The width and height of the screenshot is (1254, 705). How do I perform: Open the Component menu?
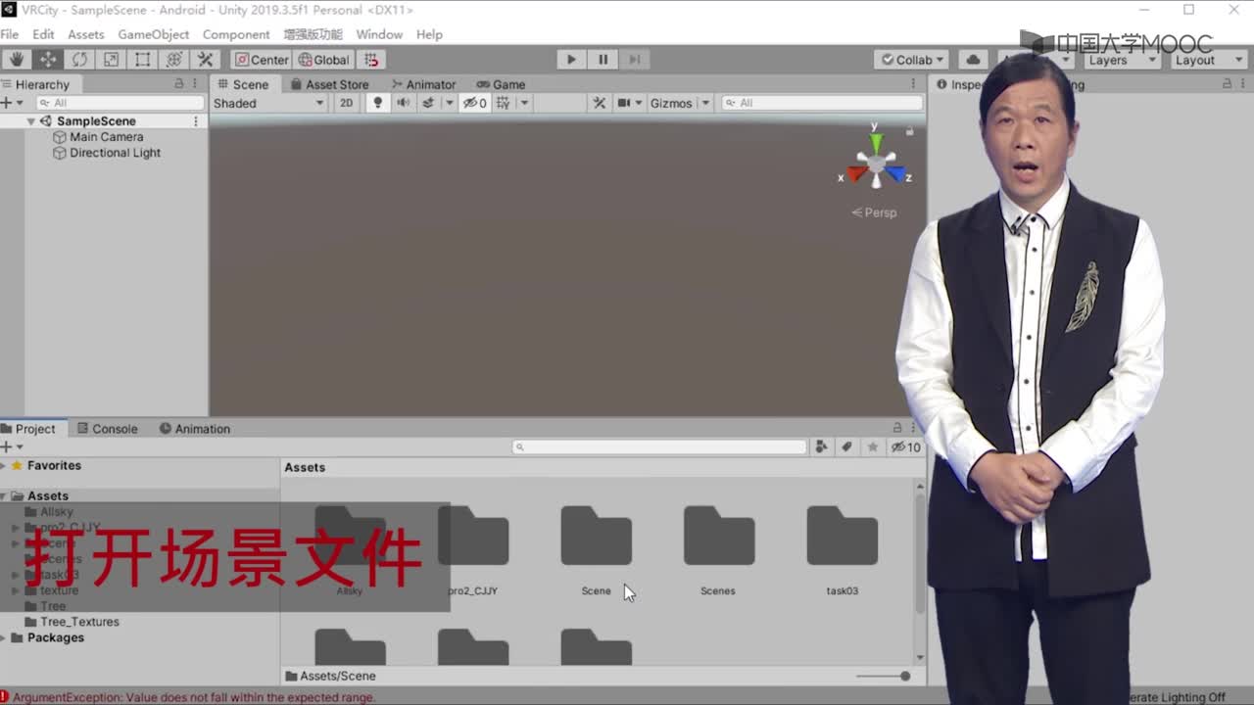click(236, 34)
